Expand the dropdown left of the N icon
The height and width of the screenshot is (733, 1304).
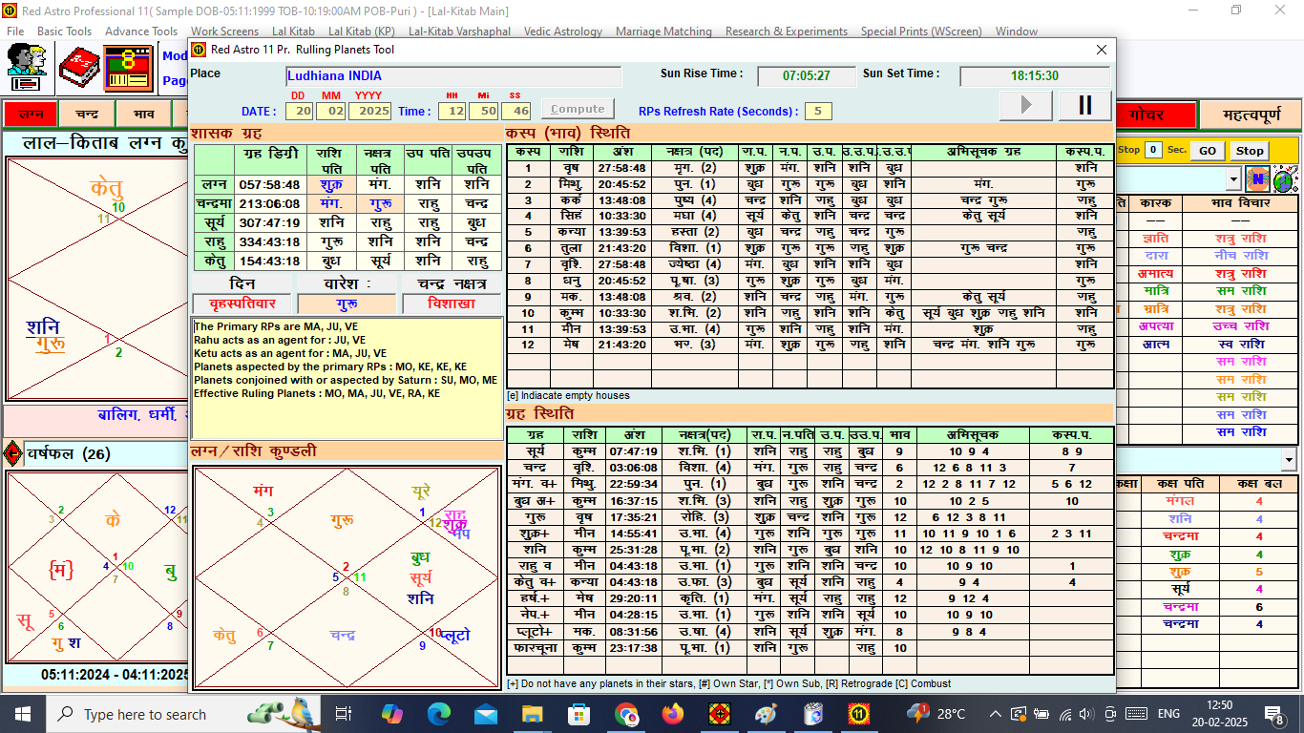(1233, 178)
